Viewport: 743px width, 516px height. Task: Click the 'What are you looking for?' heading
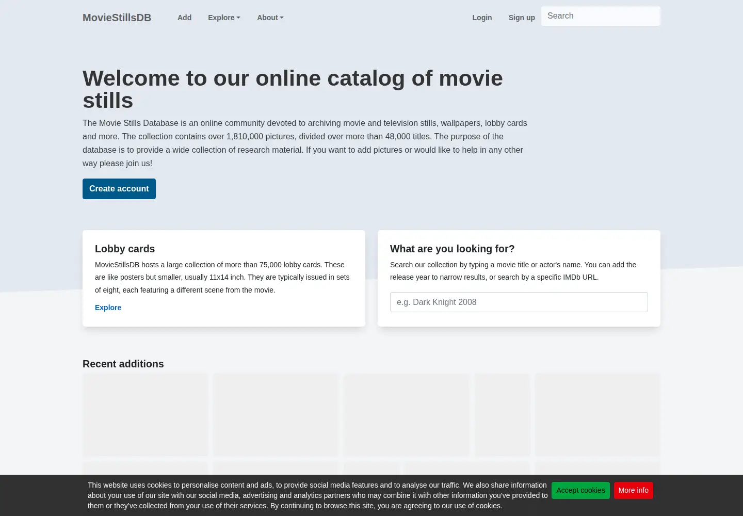(x=453, y=249)
